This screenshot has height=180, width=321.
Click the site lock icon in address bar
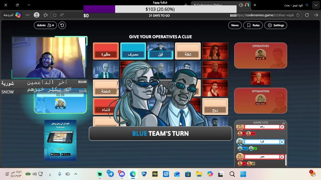click(x=298, y=15)
